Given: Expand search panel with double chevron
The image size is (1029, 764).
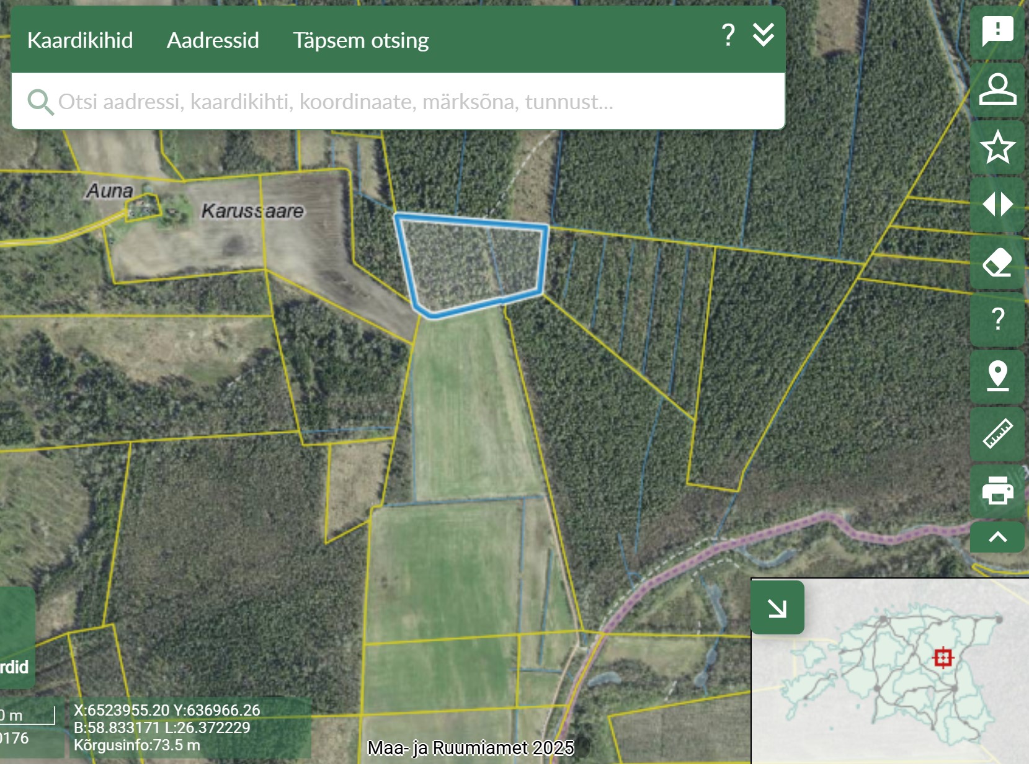Looking at the screenshot, I should pyautogui.click(x=763, y=35).
